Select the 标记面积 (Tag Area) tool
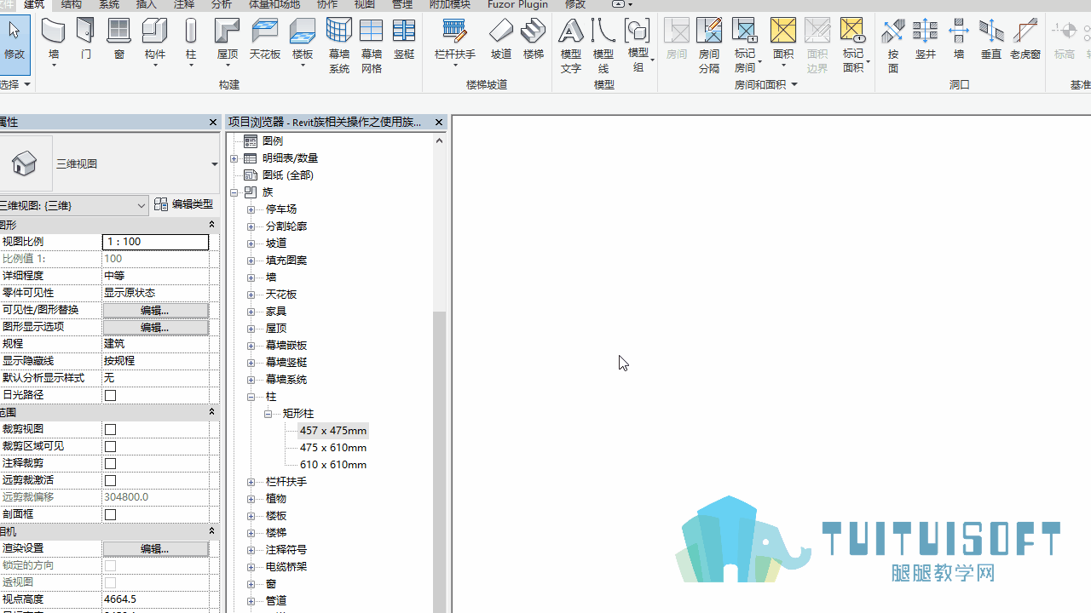 click(853, 45)
